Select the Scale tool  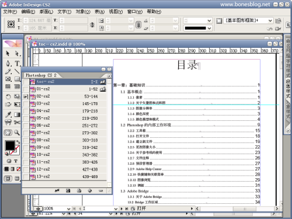(17, 97)
